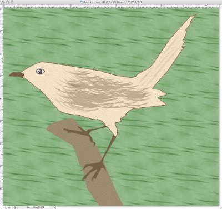The height and width of the screenshot is (209, 222).
Task: Click the small icon beside the zoom percentage
Action: click(15, 207)
